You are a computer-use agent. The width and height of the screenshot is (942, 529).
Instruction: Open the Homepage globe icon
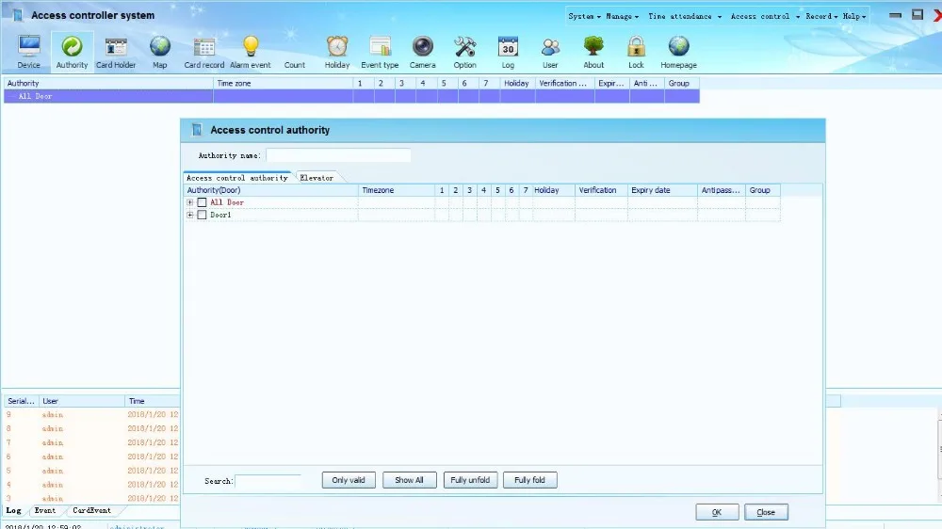[679, 52]
